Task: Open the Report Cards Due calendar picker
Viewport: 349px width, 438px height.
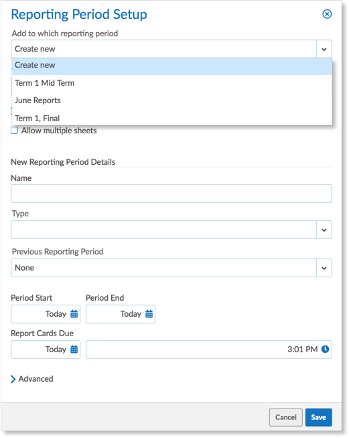Action: point(74,349)
